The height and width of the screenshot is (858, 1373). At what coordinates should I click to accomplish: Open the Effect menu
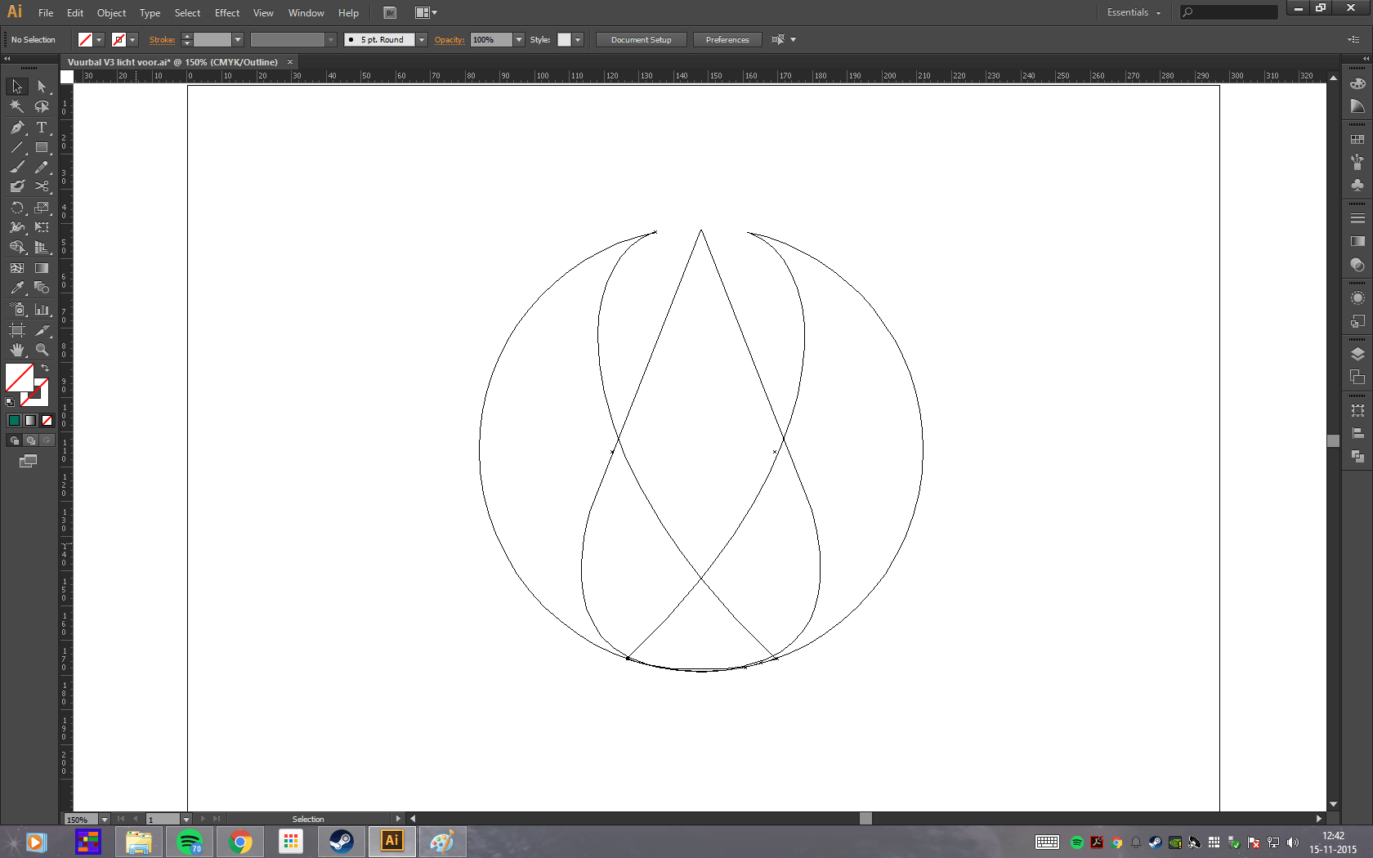tap(227, 13)
